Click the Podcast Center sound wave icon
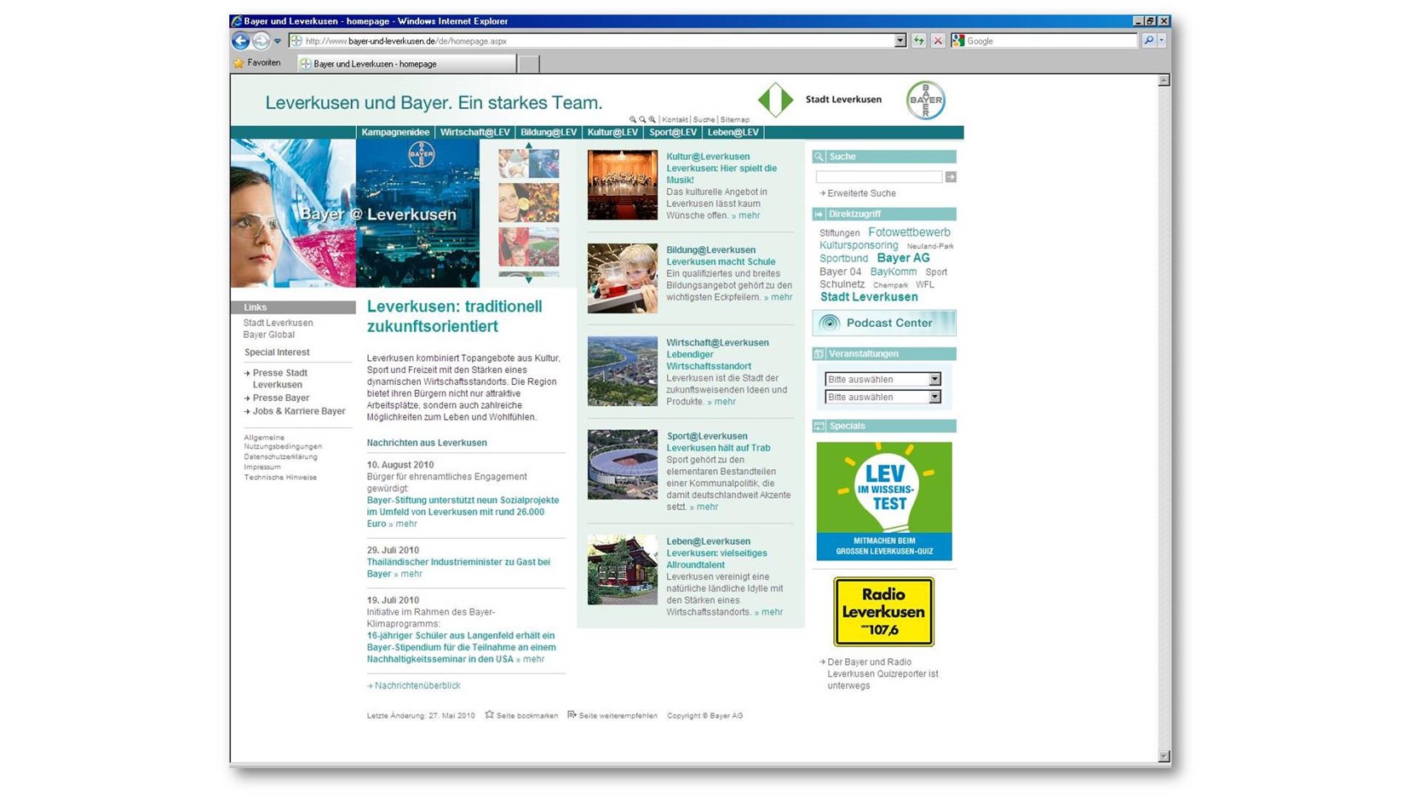 [x=829, y=323]
